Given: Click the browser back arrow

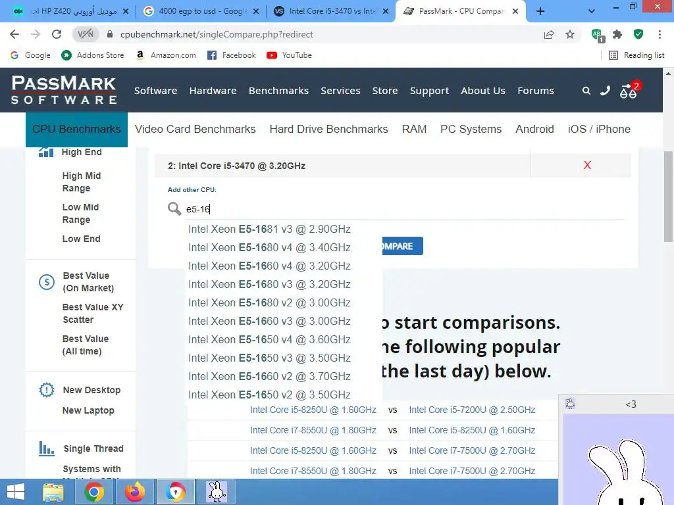Looking at the screenshot, I should [x=14, y=34].
